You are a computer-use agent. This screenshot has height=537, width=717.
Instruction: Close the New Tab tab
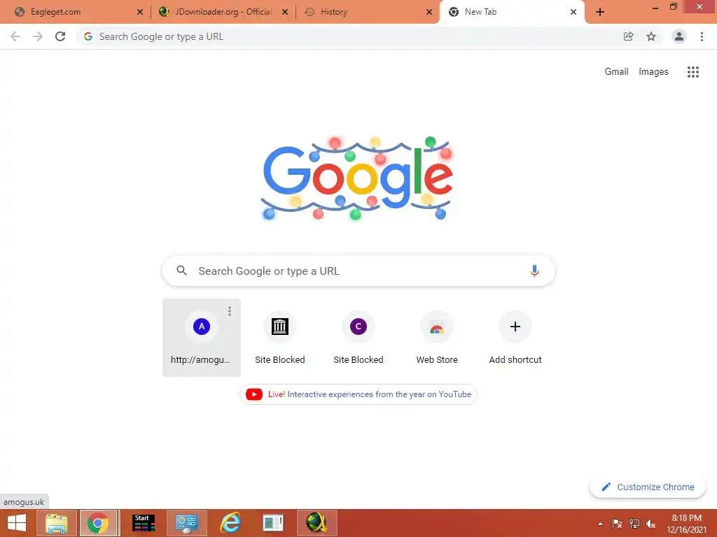pyautogui.click(x=573, y=12)
